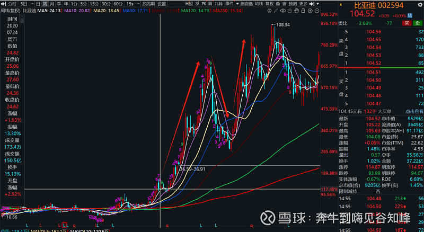Click 删自选 to remove from watchlist

[x=246, y=4]
